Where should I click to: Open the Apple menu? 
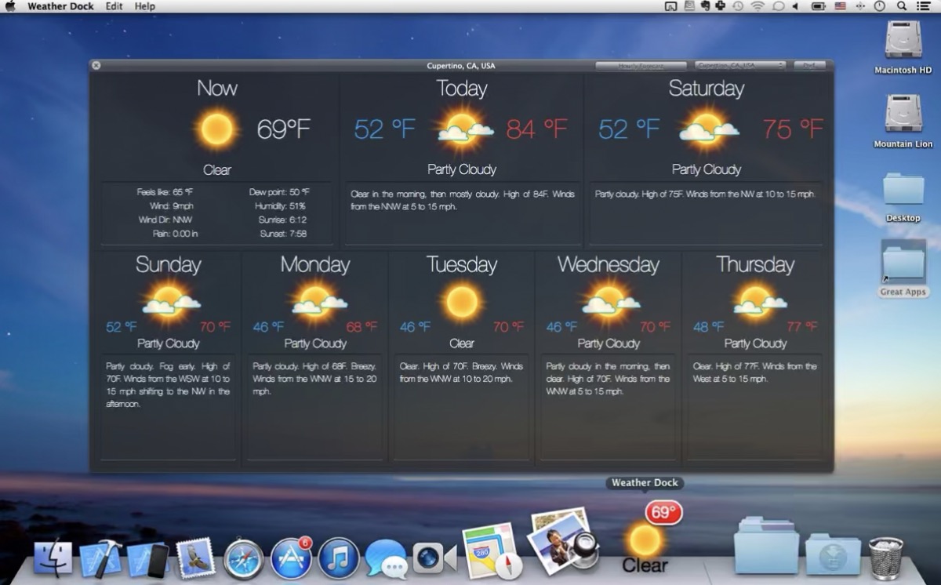pyautogui.click(x=11, y=6)
